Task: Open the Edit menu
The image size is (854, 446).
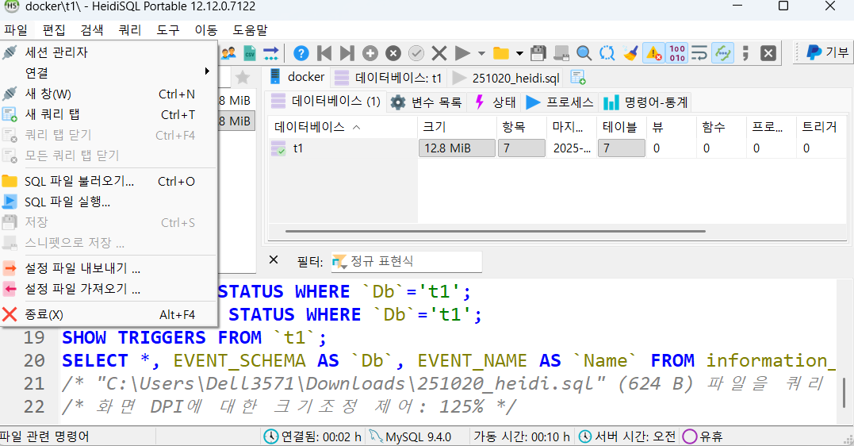Action: tap(54, 30)
